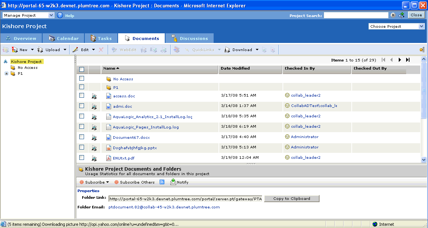Click the Notify envelope icon
Screen dimensions: 428x228
point(173,182)
